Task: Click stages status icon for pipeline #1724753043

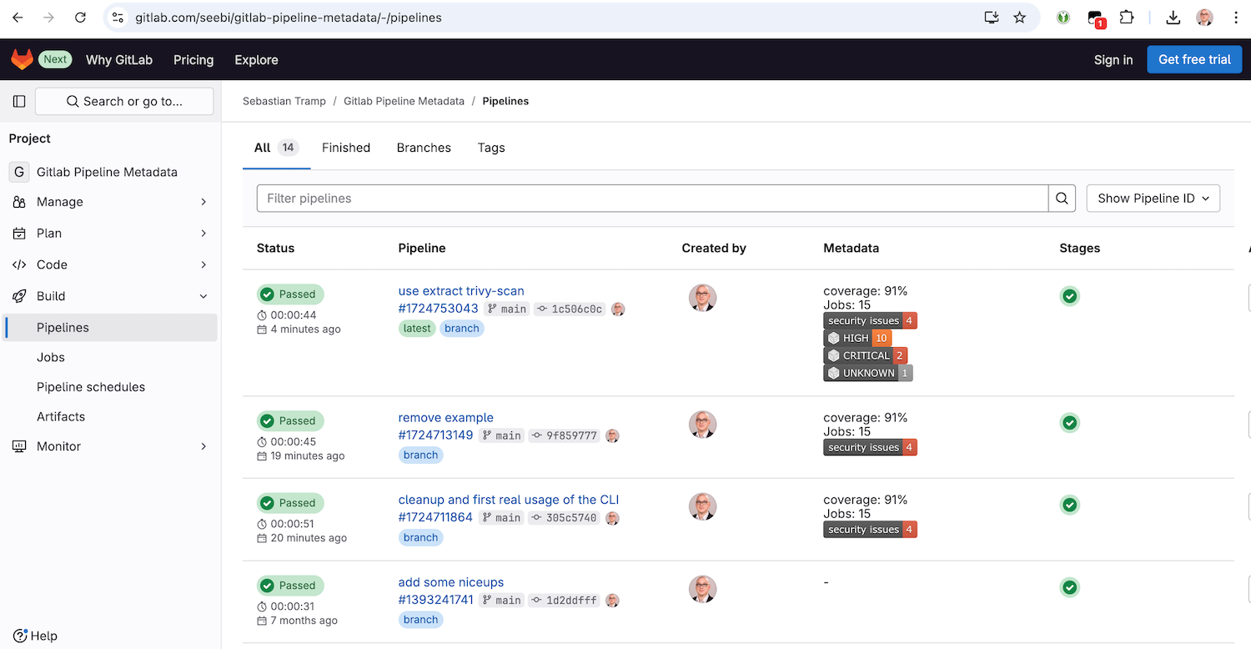Action: click(1069, 296)
